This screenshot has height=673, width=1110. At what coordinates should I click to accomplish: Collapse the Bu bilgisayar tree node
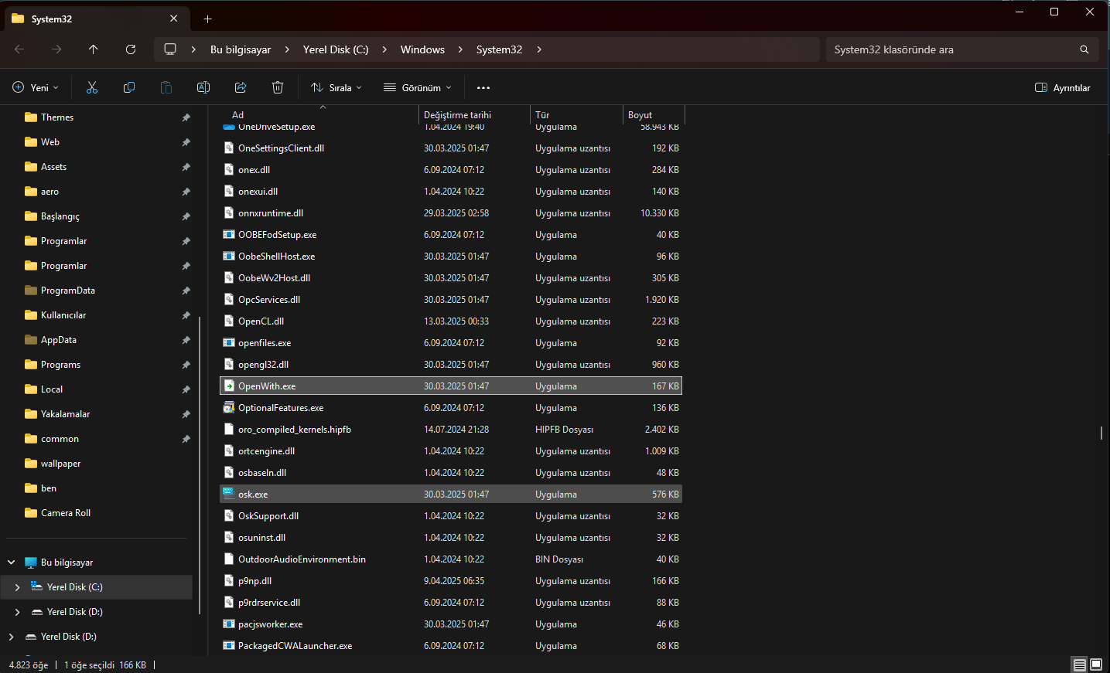(x=11, y=563)
